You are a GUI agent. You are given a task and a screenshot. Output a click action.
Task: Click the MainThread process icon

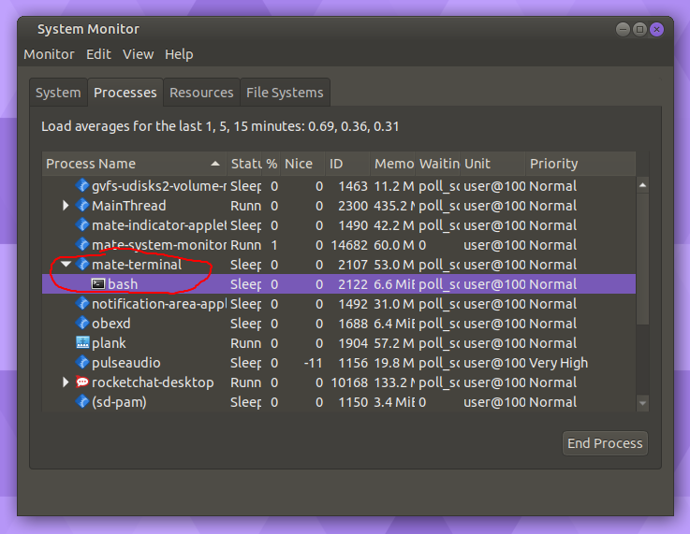click(82, 205)
